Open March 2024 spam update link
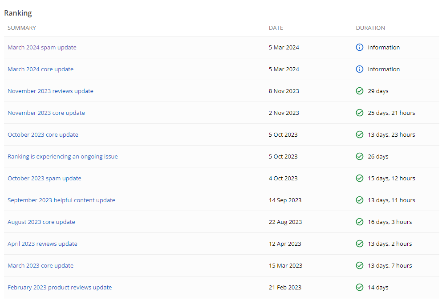Image resolution: width=442 pixels, height=301 pixels. 42,47
